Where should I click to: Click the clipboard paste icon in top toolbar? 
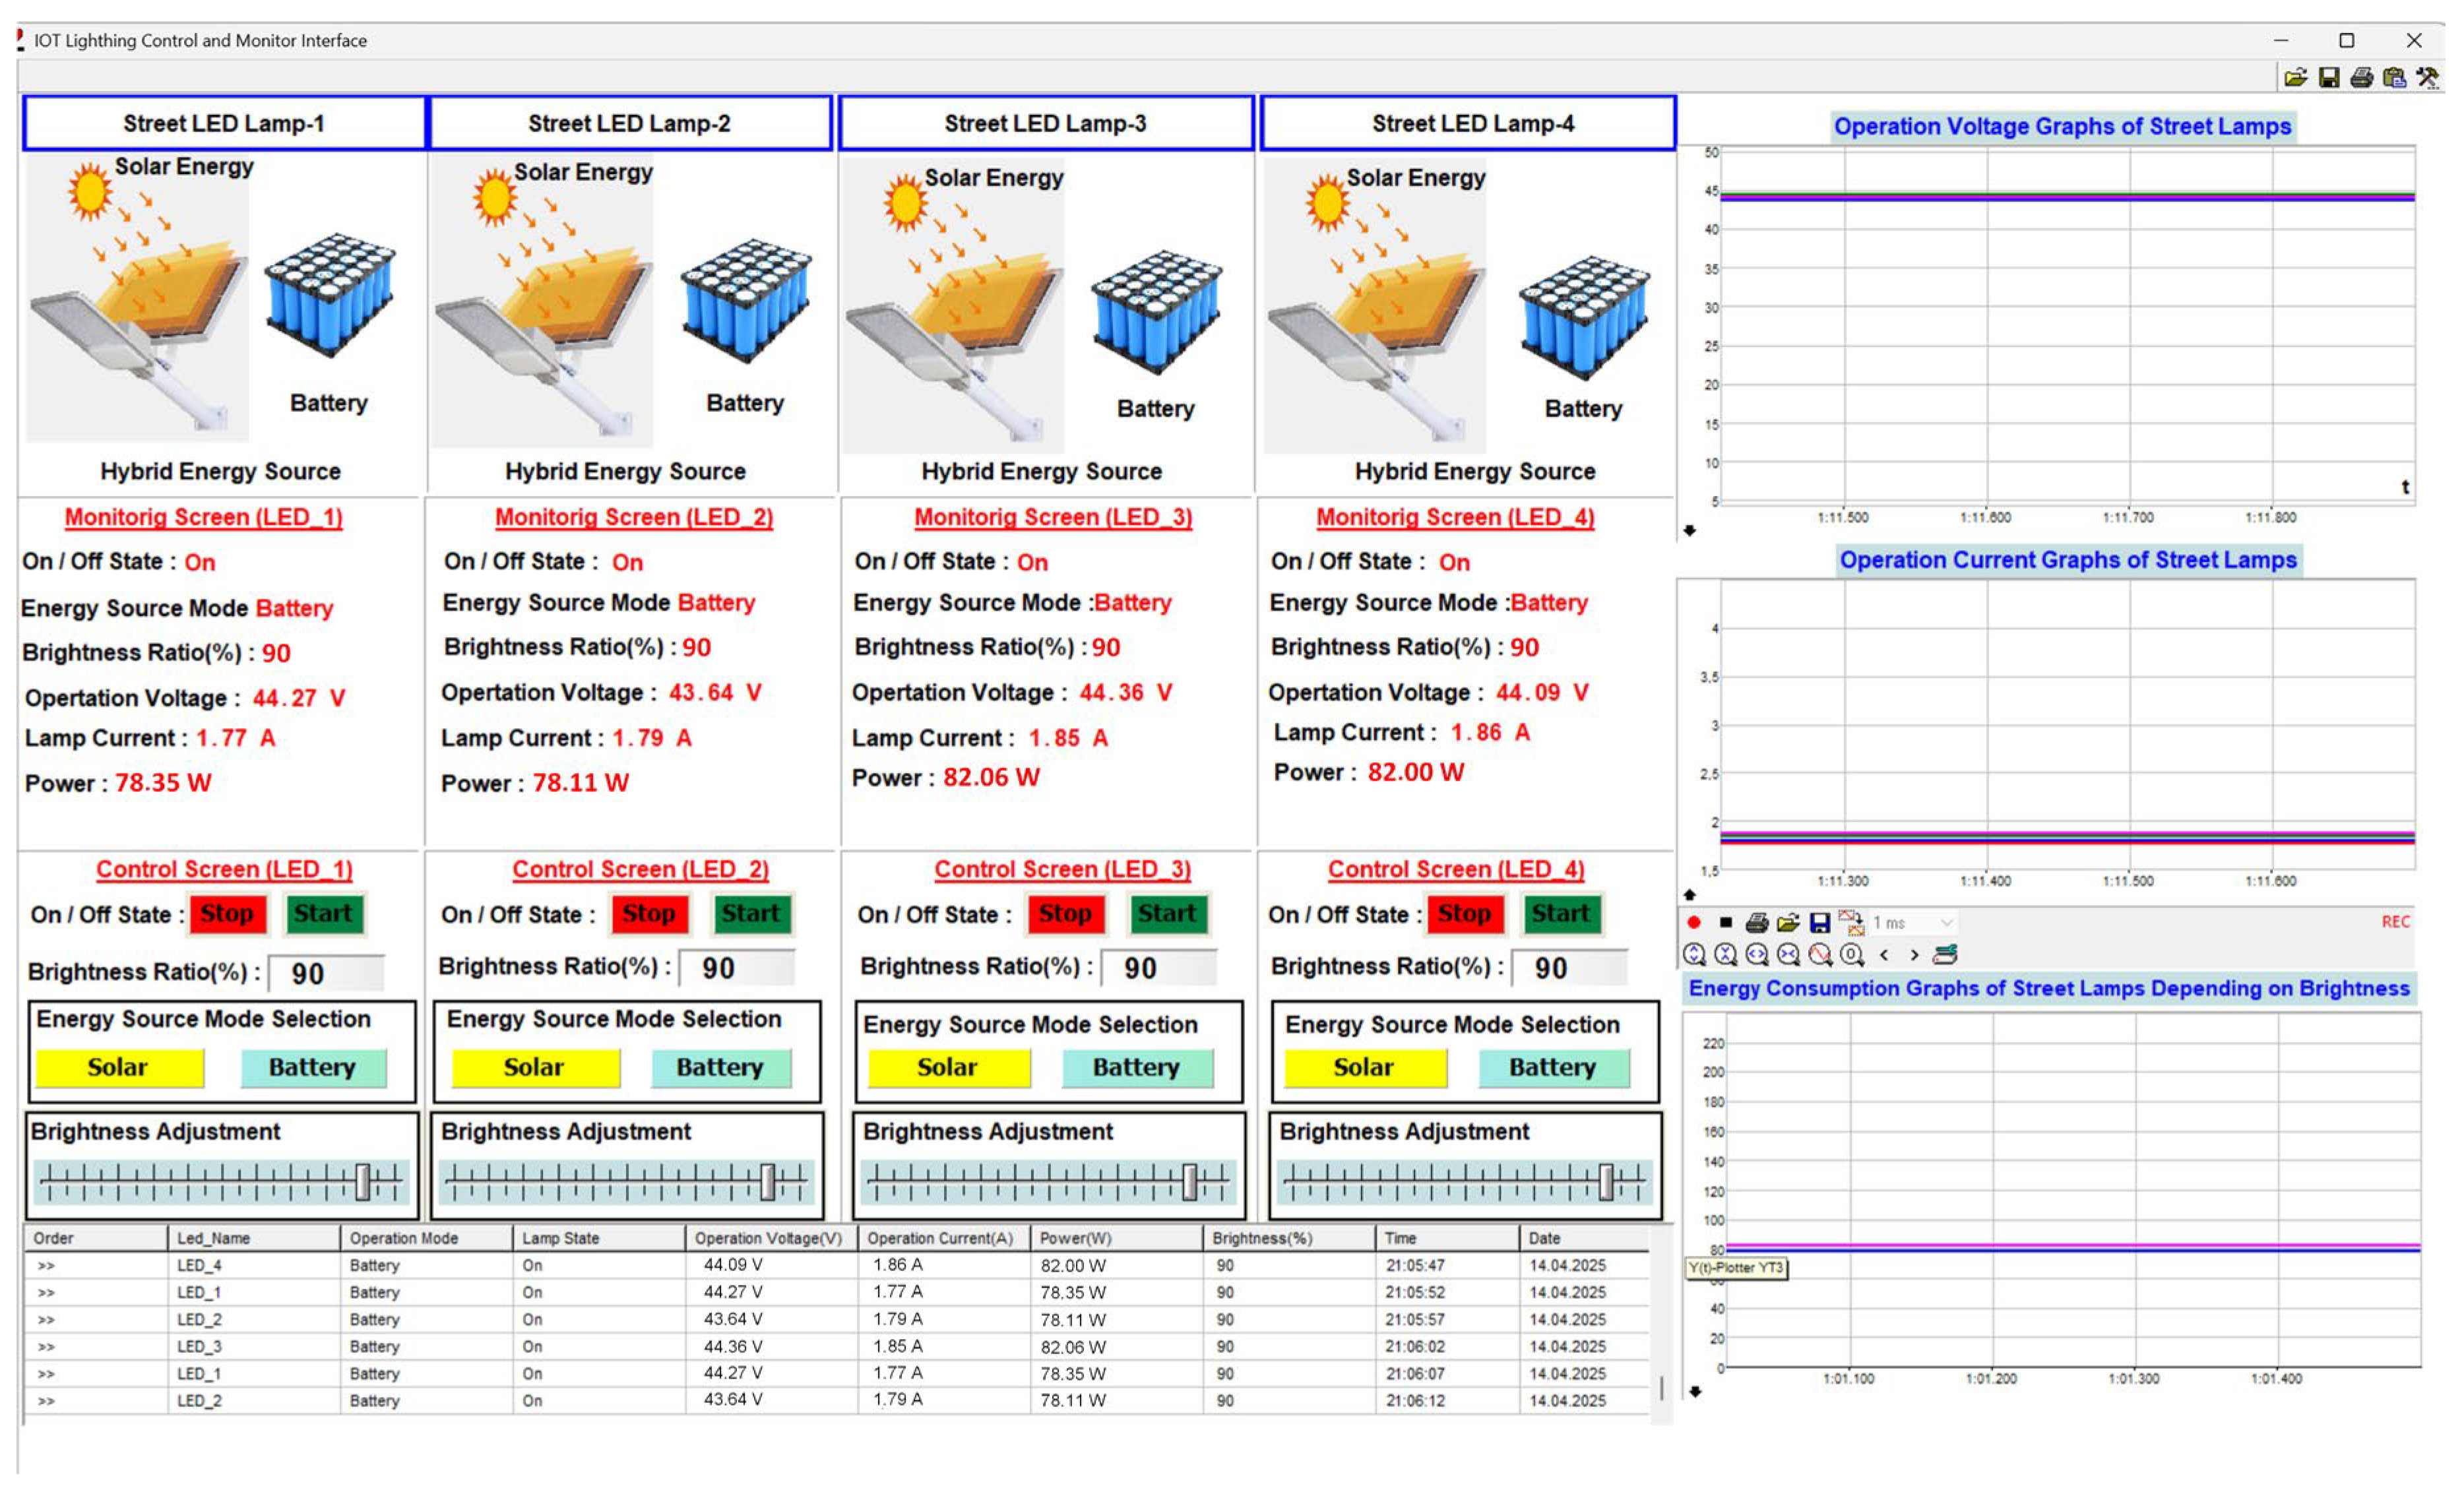2394,78
